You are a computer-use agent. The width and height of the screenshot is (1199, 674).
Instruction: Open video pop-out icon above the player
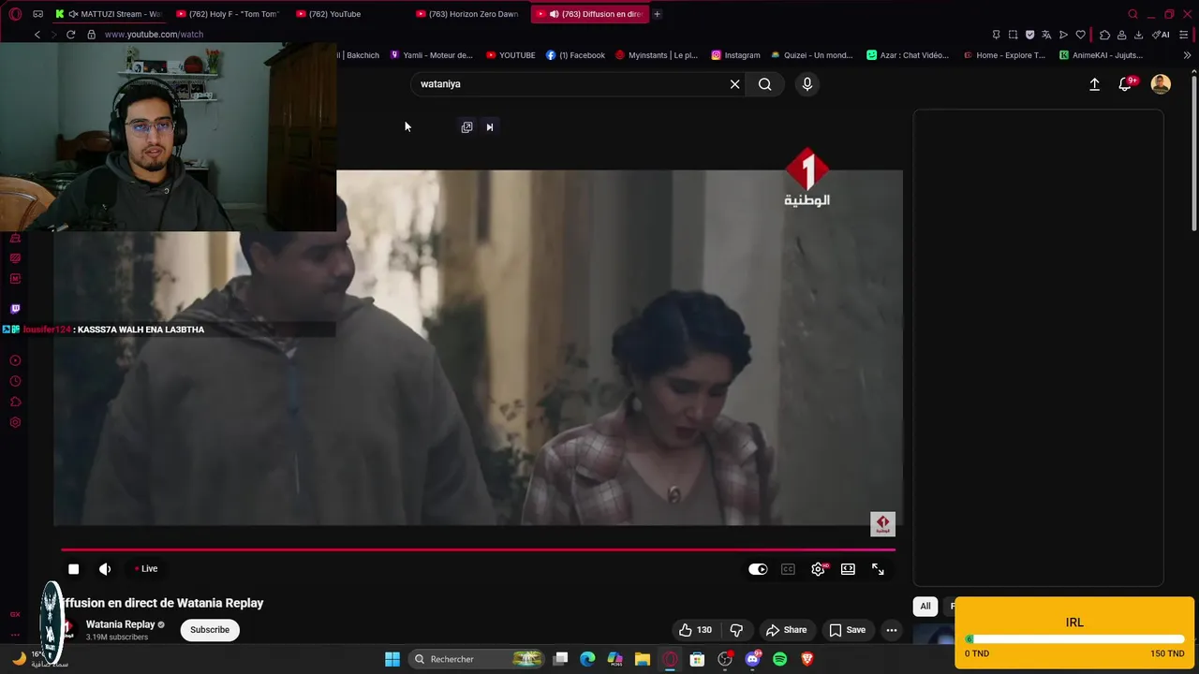[466, 127]
